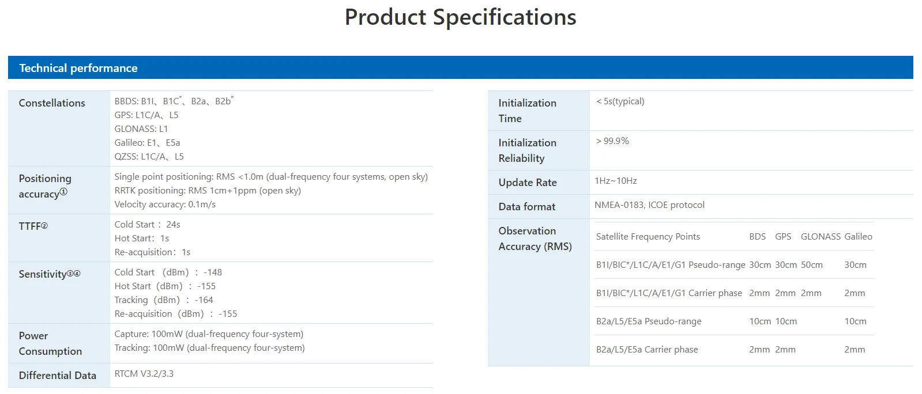Click the Initialization Time label
The height and width of the screenshot is (394, 922).
pos(527,111)
